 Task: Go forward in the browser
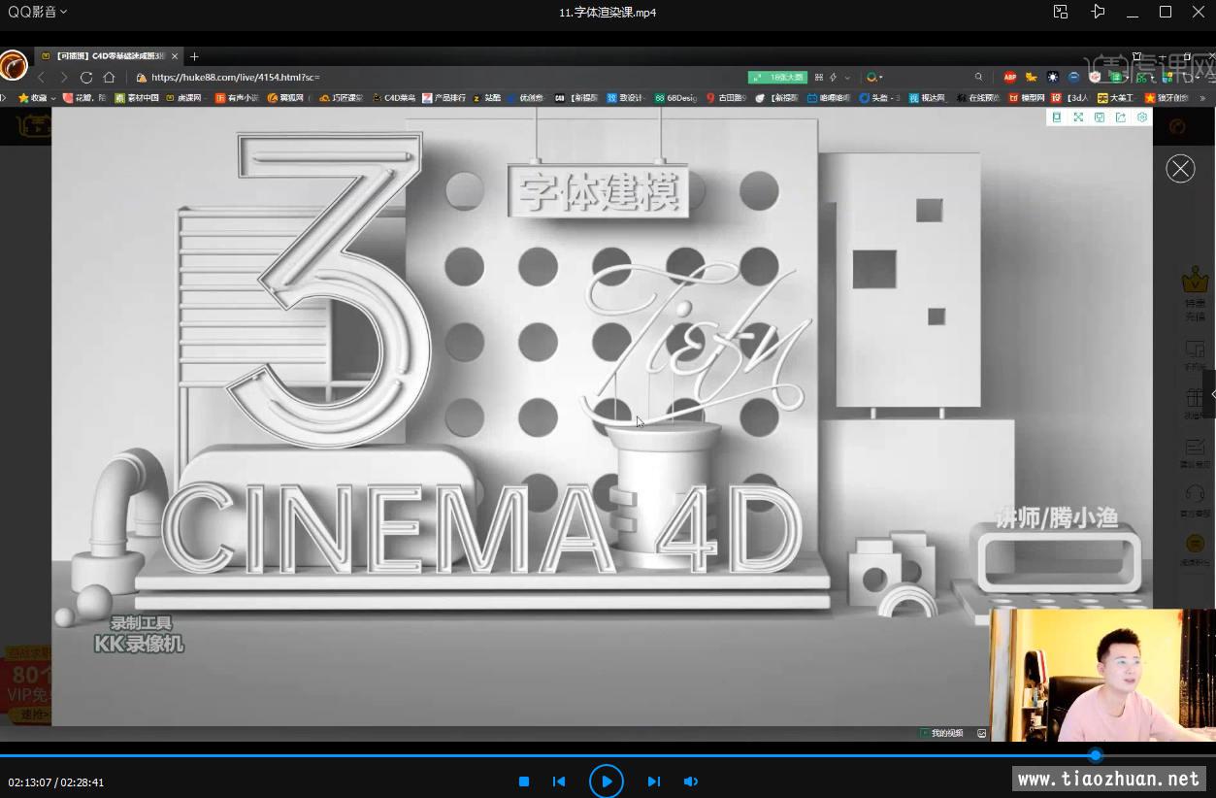click(x=63, y=77)
